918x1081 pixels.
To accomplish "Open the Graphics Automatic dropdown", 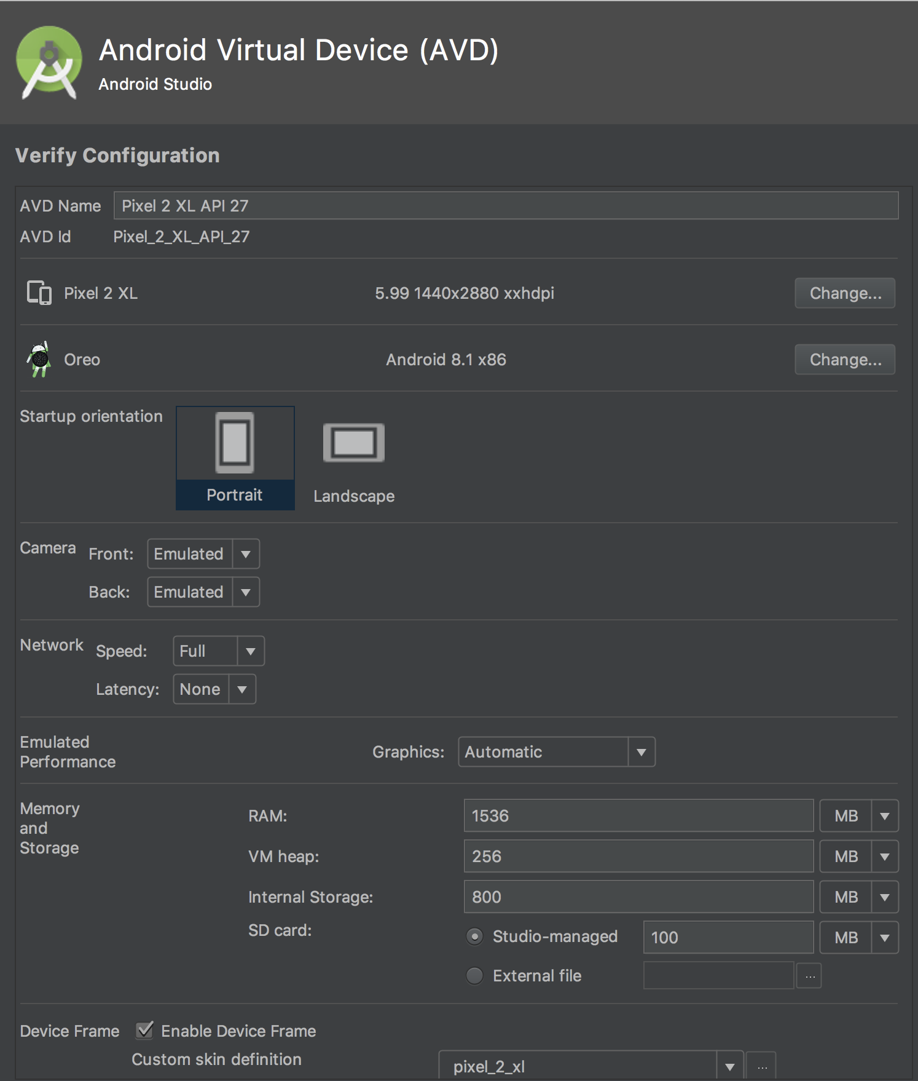I will (x=557, y=752).
